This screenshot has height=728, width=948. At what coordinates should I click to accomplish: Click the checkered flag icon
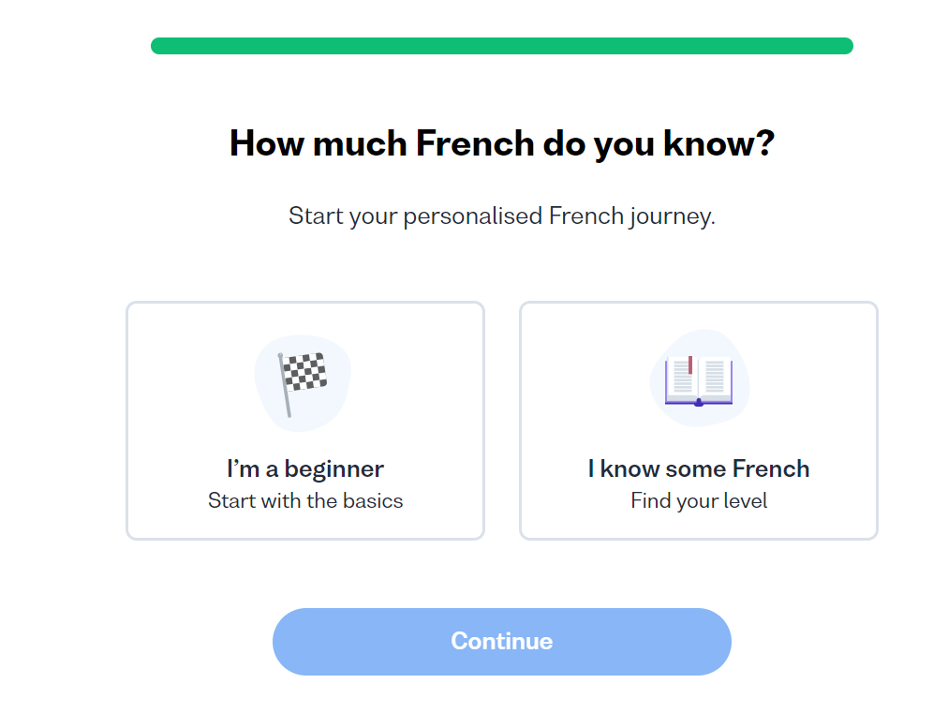point(305,372)
